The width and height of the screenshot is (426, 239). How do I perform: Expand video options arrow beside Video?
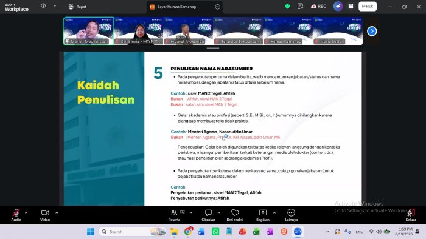click(x=57, y=213)
